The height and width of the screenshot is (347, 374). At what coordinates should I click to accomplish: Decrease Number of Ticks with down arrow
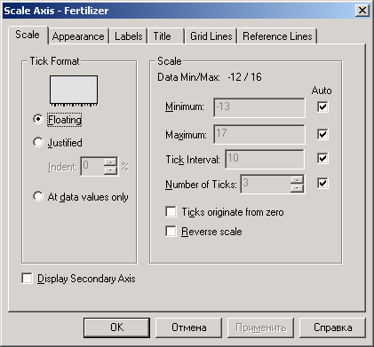pos(297,188)
